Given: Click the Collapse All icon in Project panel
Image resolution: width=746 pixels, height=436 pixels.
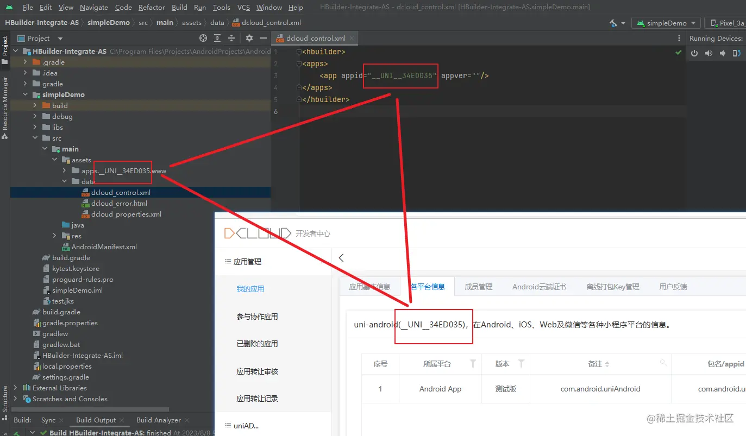Looking at the screenshot, I should tap(231, 38).
